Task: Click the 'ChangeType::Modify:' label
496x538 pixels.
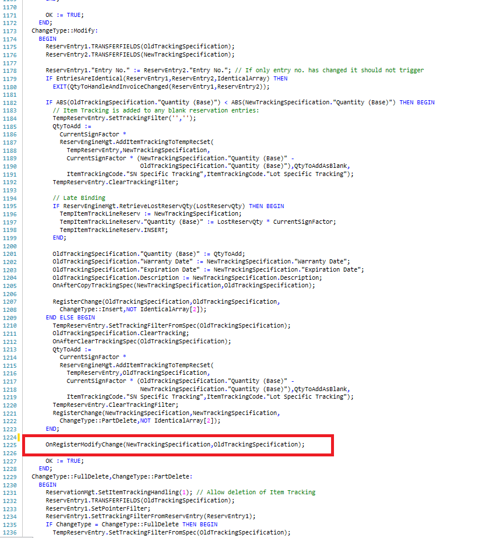Action: click(x=65, y=30)
